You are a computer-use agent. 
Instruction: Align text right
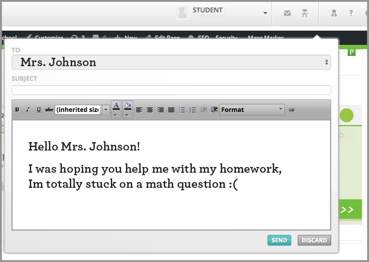click(x=161, y=110)
